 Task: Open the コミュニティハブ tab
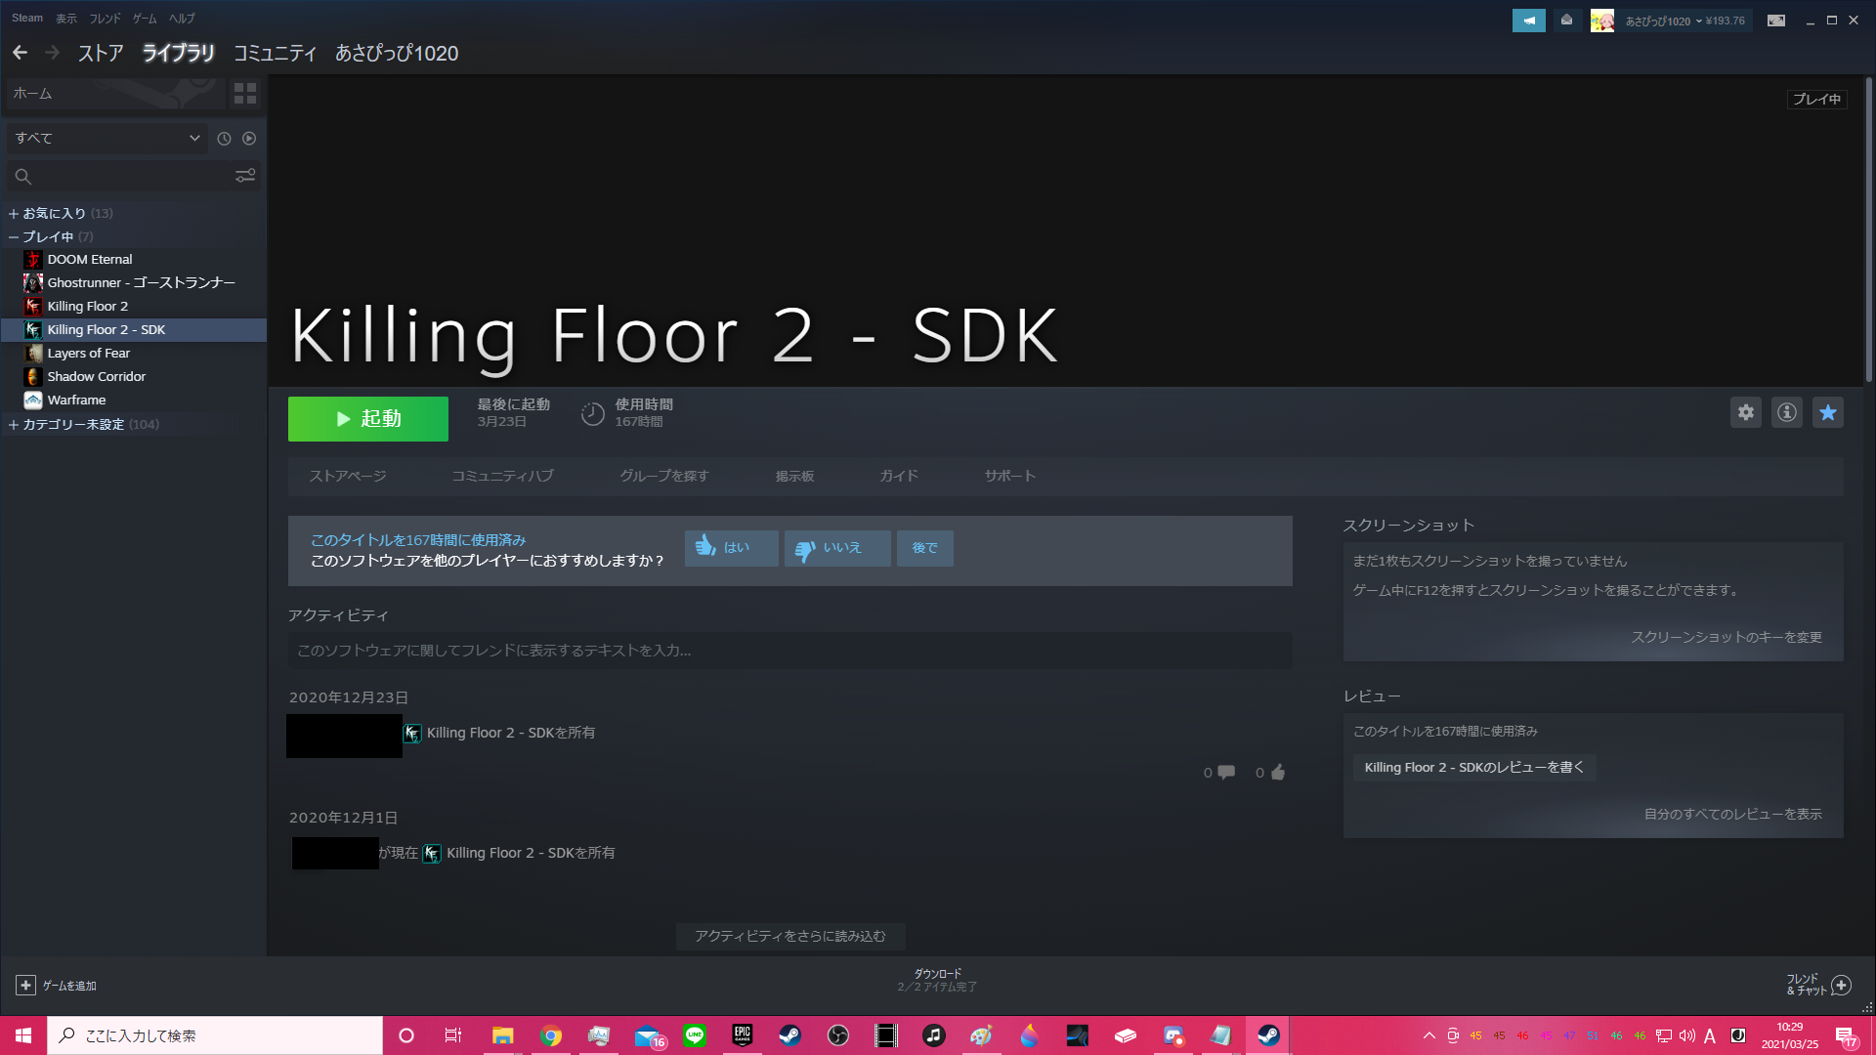pos(502,476)
